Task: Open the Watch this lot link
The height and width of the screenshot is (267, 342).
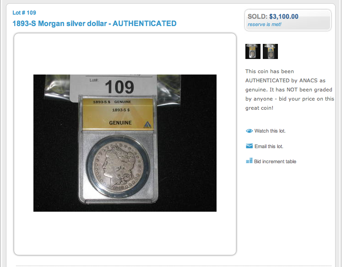Action: tap(270, 131)
